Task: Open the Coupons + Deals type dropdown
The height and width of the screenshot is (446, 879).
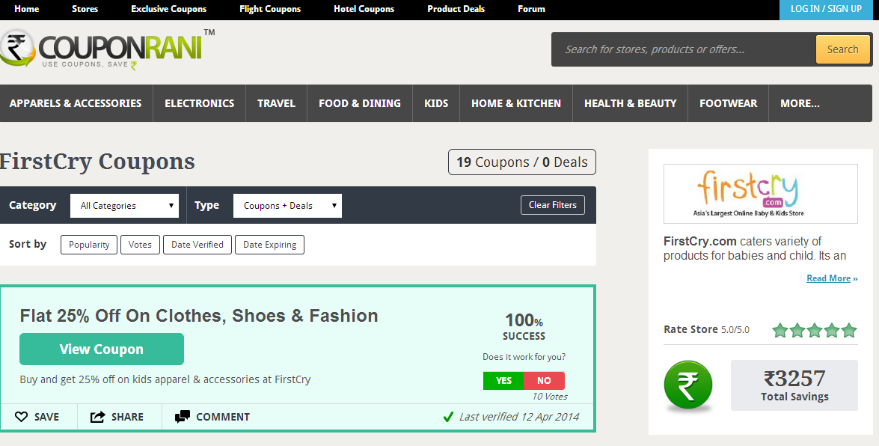Action: [x=287, y=206]
